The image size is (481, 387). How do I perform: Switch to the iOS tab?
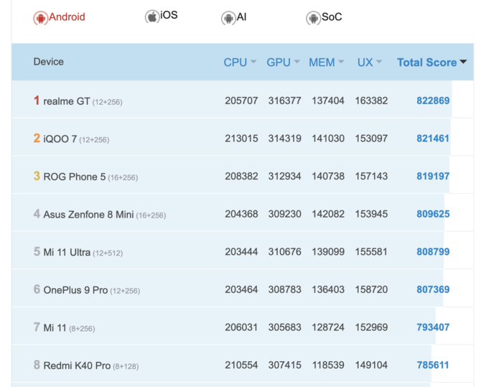(162, 17)
